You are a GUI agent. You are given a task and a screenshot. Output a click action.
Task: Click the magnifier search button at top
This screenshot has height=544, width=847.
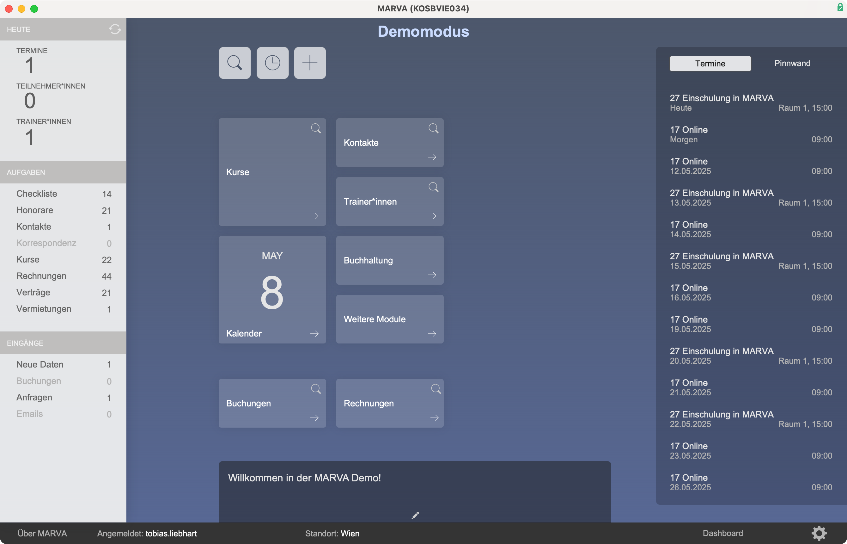tap(234, 63)
